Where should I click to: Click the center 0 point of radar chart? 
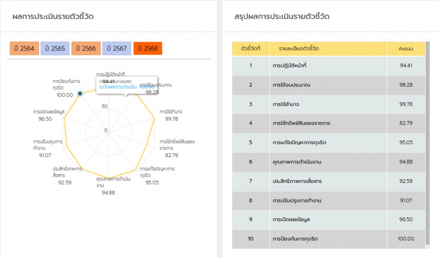(x=108, y=130)
